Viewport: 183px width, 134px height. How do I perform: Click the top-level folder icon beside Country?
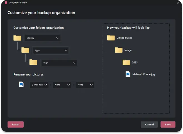tap(17, 38)
